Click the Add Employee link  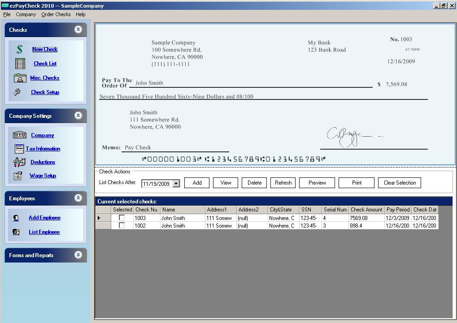[x=44, y=218]
